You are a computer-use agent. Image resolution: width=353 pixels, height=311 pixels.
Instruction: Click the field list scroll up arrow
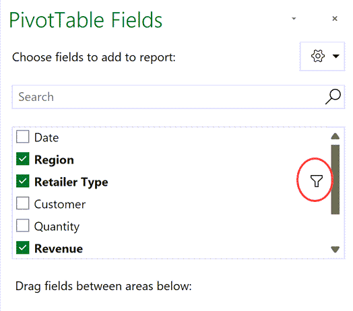pos(335,136)
